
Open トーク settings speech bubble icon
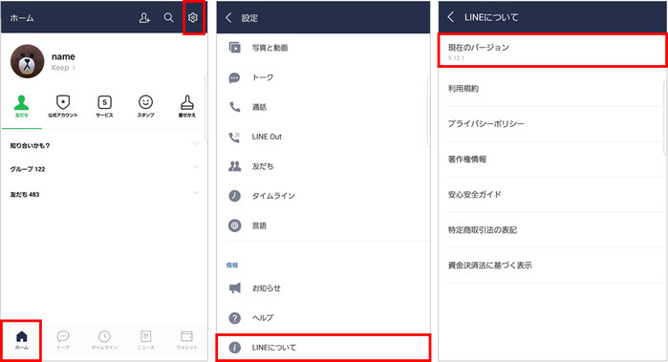[235, 77]
